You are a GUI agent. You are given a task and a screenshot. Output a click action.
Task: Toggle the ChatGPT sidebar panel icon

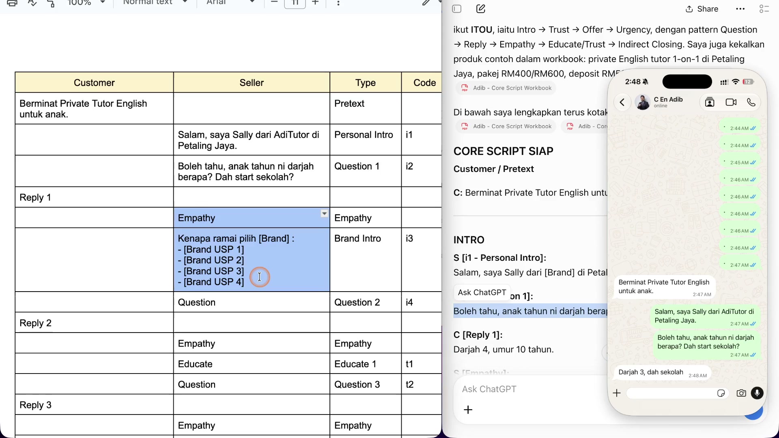click(457, 9)
